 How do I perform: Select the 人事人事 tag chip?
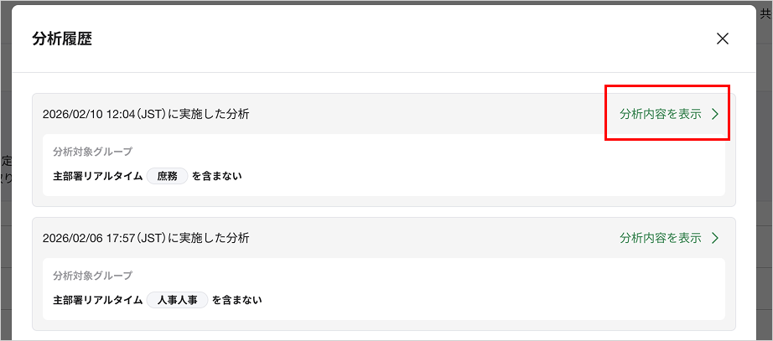point(177,300)
